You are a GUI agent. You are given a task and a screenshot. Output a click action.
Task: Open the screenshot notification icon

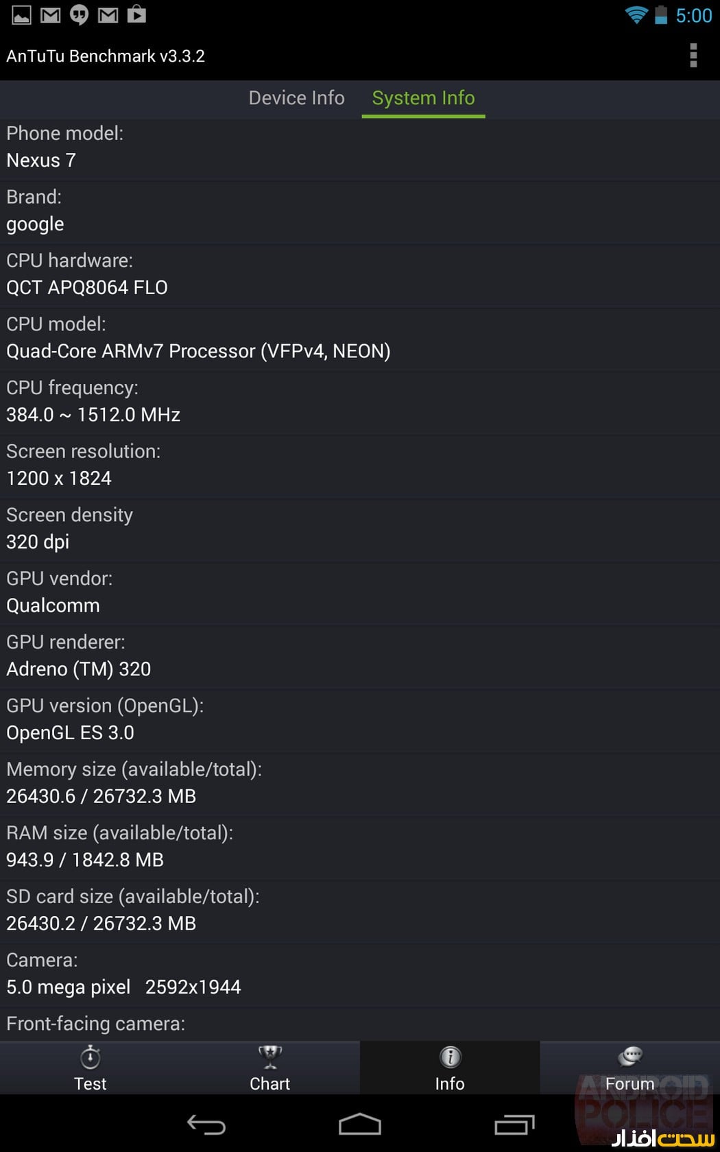[21, 14]
